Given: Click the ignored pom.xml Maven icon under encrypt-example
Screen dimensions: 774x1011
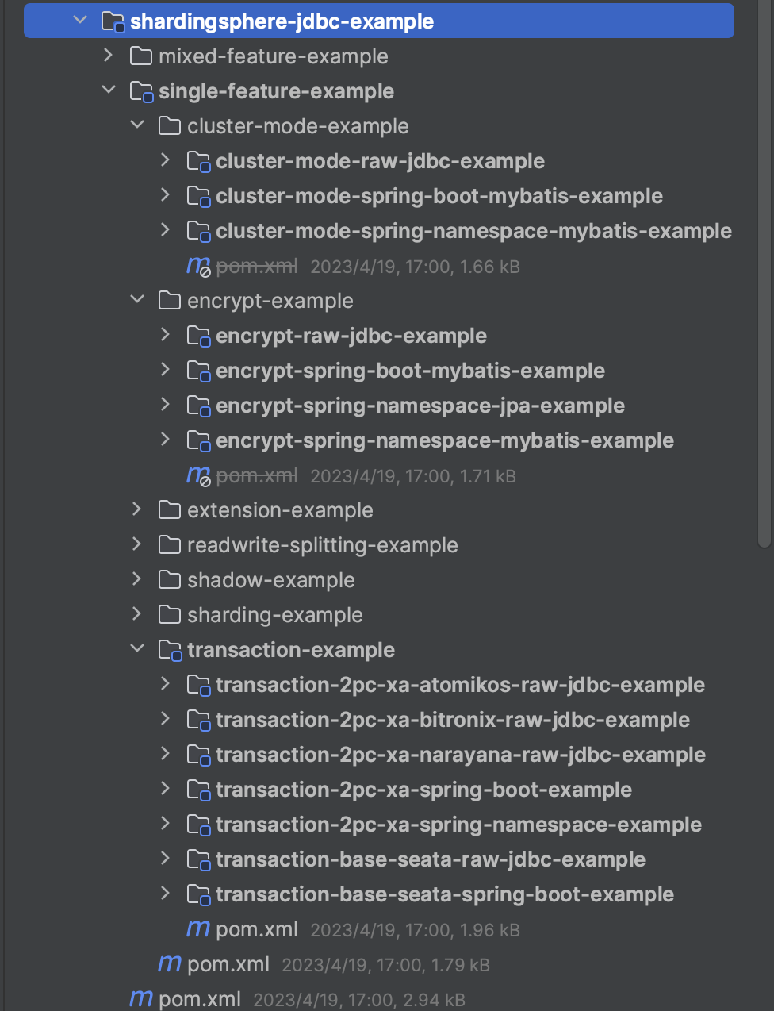Looking at the screenshot, I should tap(197, 475).
